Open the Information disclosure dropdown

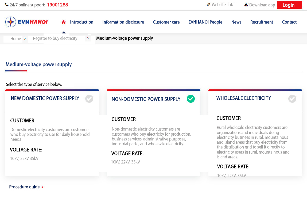click(123, 22)
